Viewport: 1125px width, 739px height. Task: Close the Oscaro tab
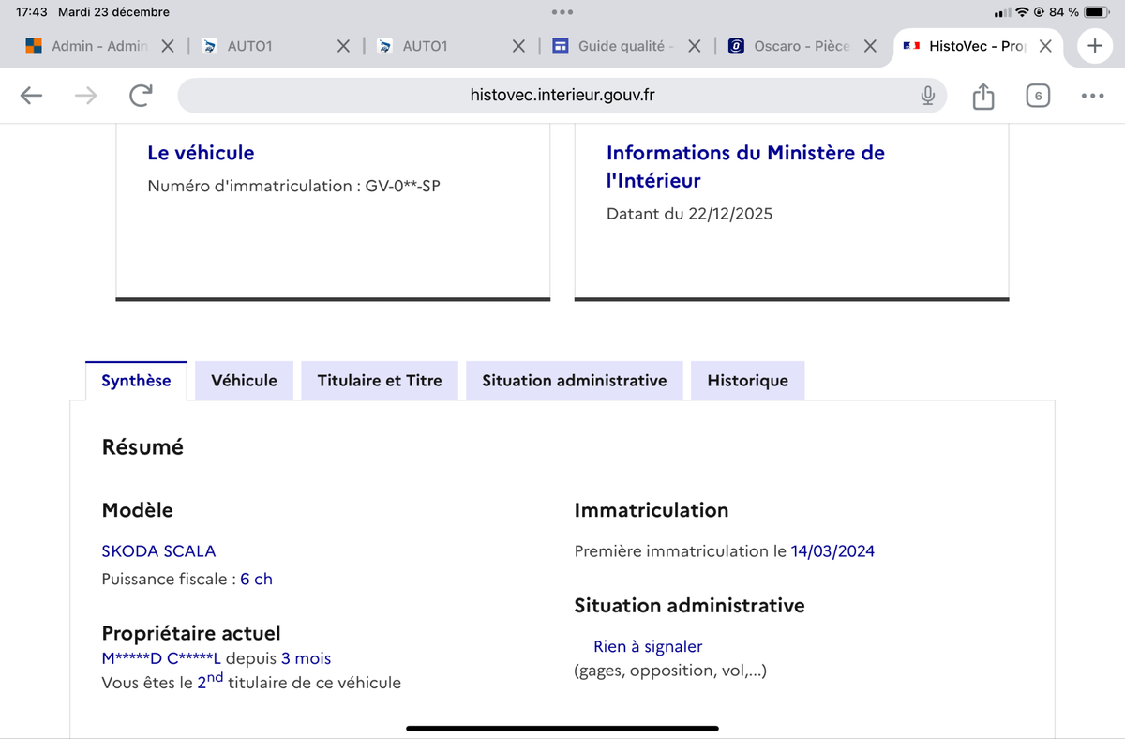point(870,46)
